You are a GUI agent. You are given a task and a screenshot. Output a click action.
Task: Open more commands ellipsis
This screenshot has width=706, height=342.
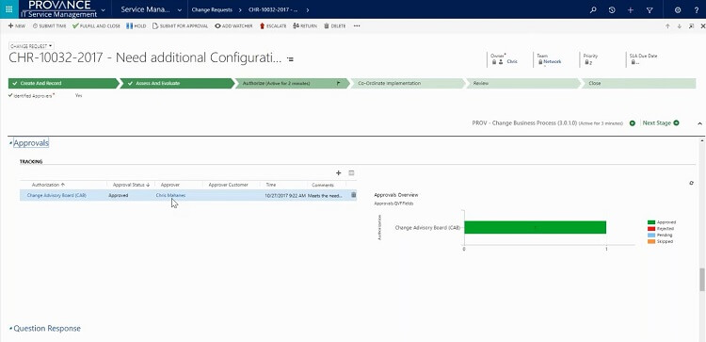[357, 26]
